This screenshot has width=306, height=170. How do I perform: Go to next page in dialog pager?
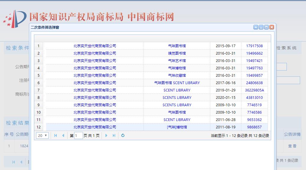tap(106, 135)
